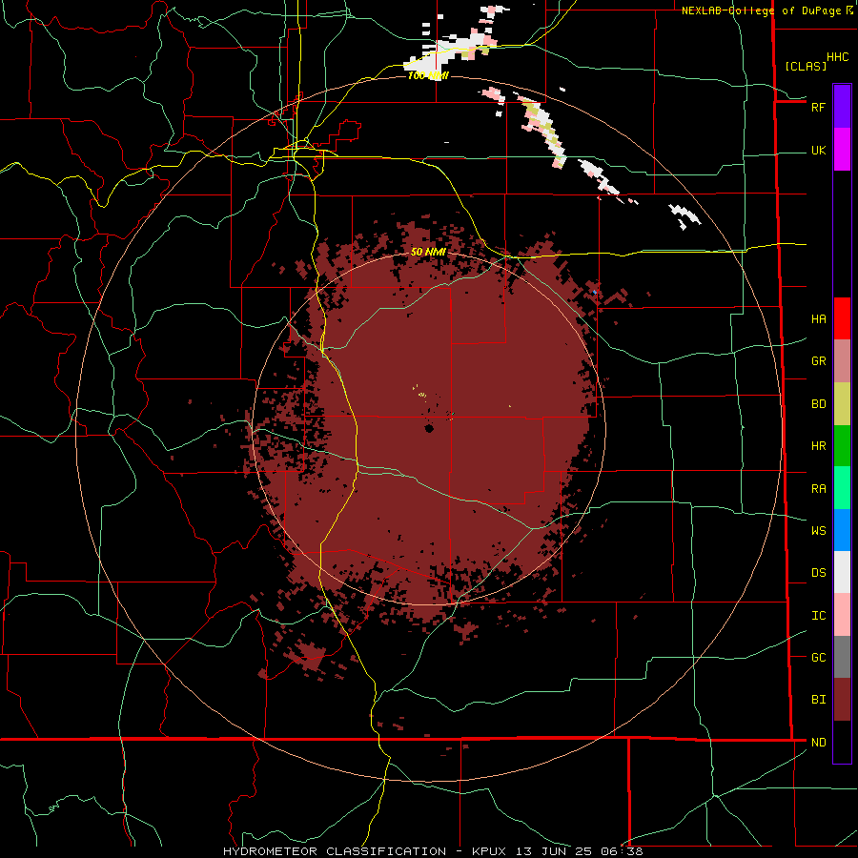Click the 'KPUX' radar site identifier
The height and width of the screenshot is (858, 858).
pyautogui.click(x=488, y=851)
